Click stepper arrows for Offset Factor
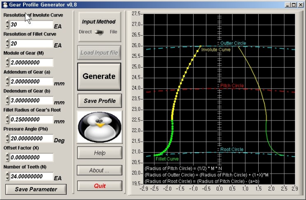The width and height of the screenshot is (306, 200). tap(7, 157)
